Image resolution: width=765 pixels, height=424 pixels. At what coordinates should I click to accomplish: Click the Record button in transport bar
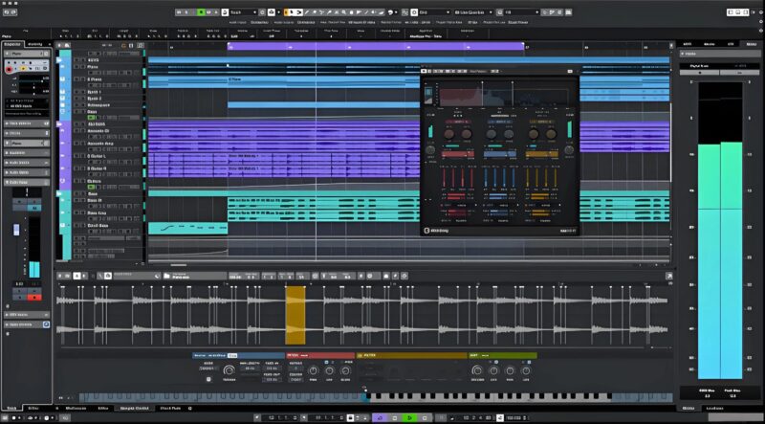point(425,418)
